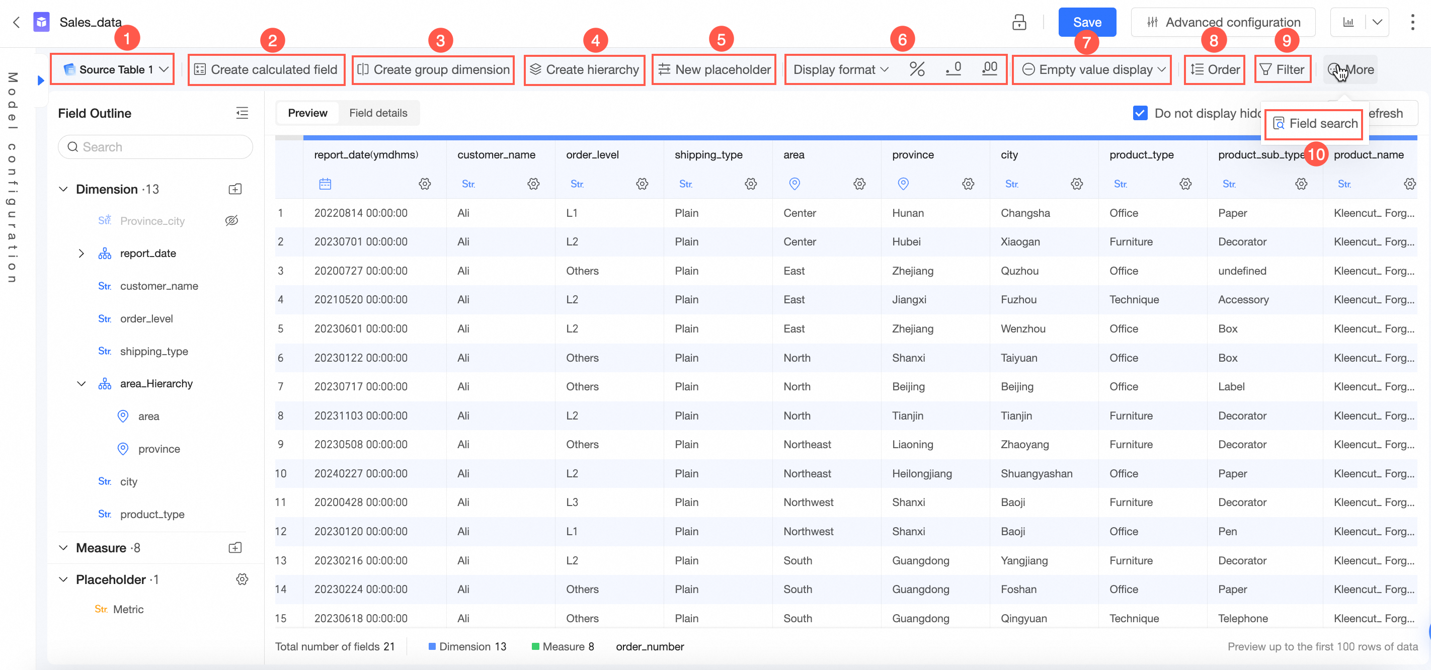Open settings gear for customer_name column
This screenshot has height=670, width=1431.
533,184
